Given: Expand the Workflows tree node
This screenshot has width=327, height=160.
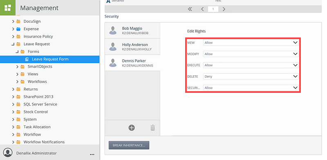Looking at the screenshot, I should pyautogui.click(x=17, y=82).
